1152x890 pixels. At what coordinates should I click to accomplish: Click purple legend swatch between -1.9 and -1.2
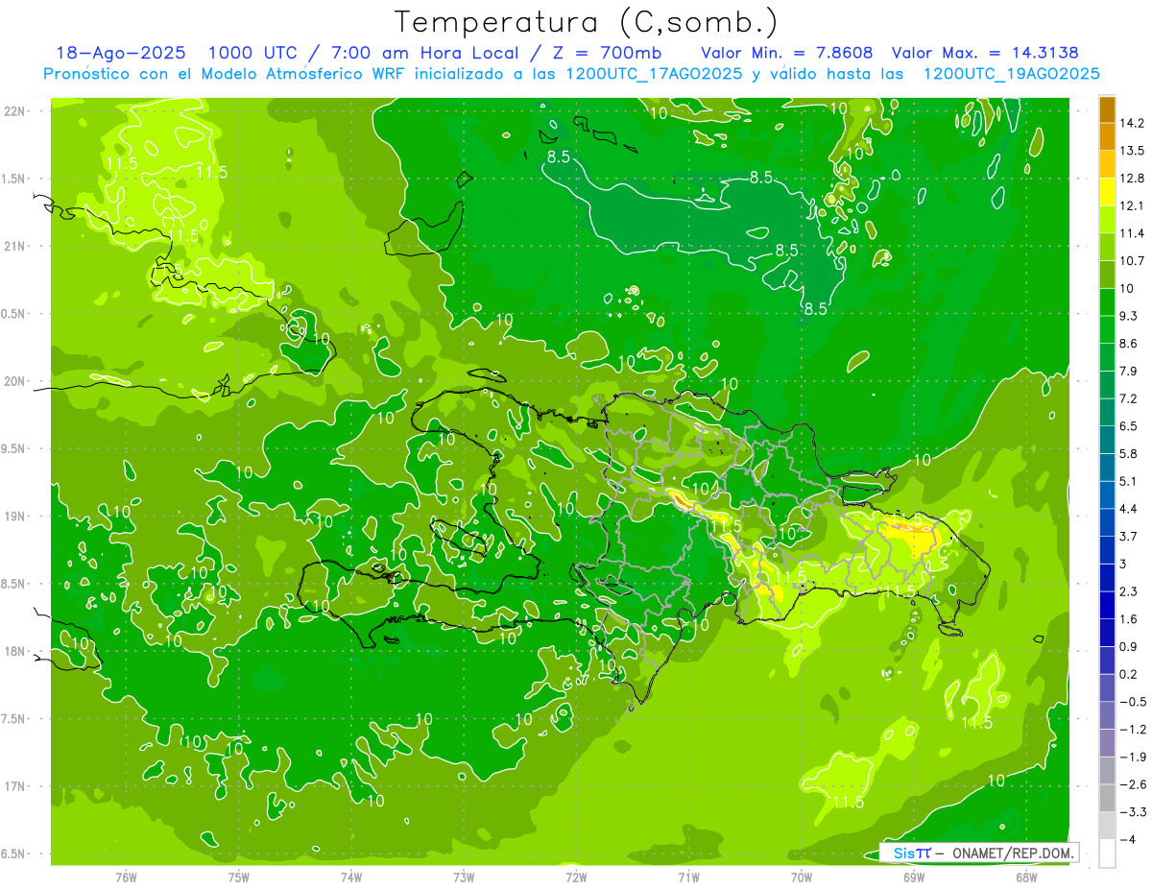point(1107,743)
